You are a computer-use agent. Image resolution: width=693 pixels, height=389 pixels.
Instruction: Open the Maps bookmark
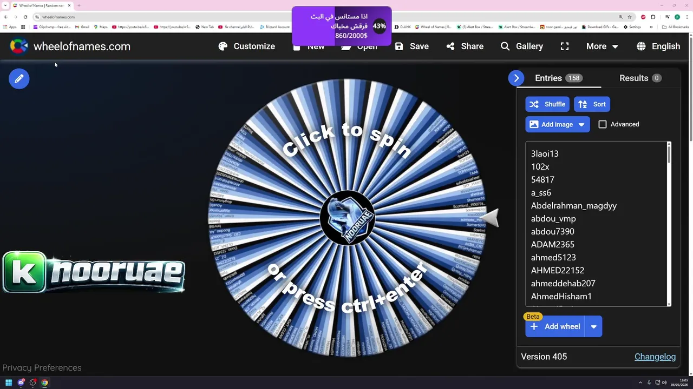pyautogui.click(x=101, y=27)
